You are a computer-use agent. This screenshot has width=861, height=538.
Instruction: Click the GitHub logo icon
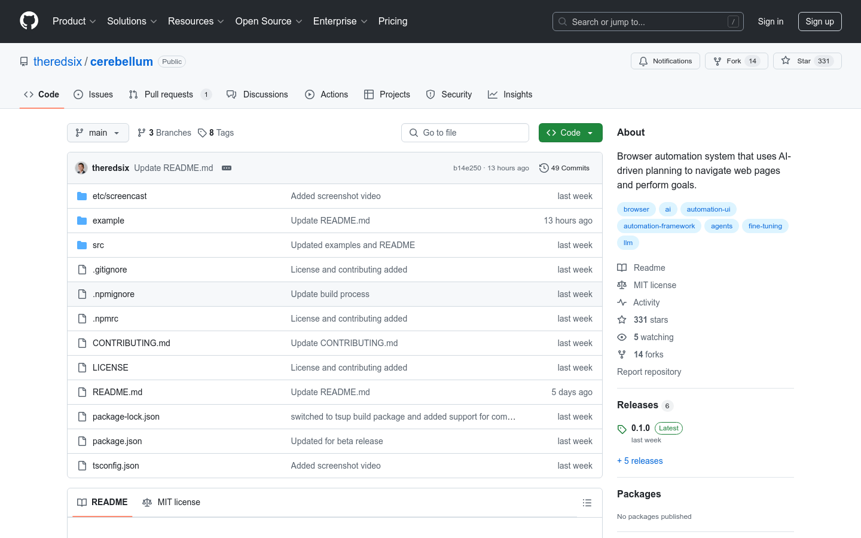coord(29,21)
